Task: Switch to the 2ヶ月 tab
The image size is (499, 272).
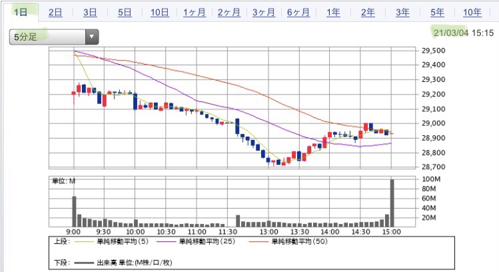Action: click(229, 13)
